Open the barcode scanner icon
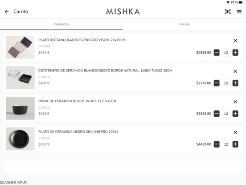Image resolution: width=246 pixels, height=185 pixels. pyautogui.click(x=228, y=12)
